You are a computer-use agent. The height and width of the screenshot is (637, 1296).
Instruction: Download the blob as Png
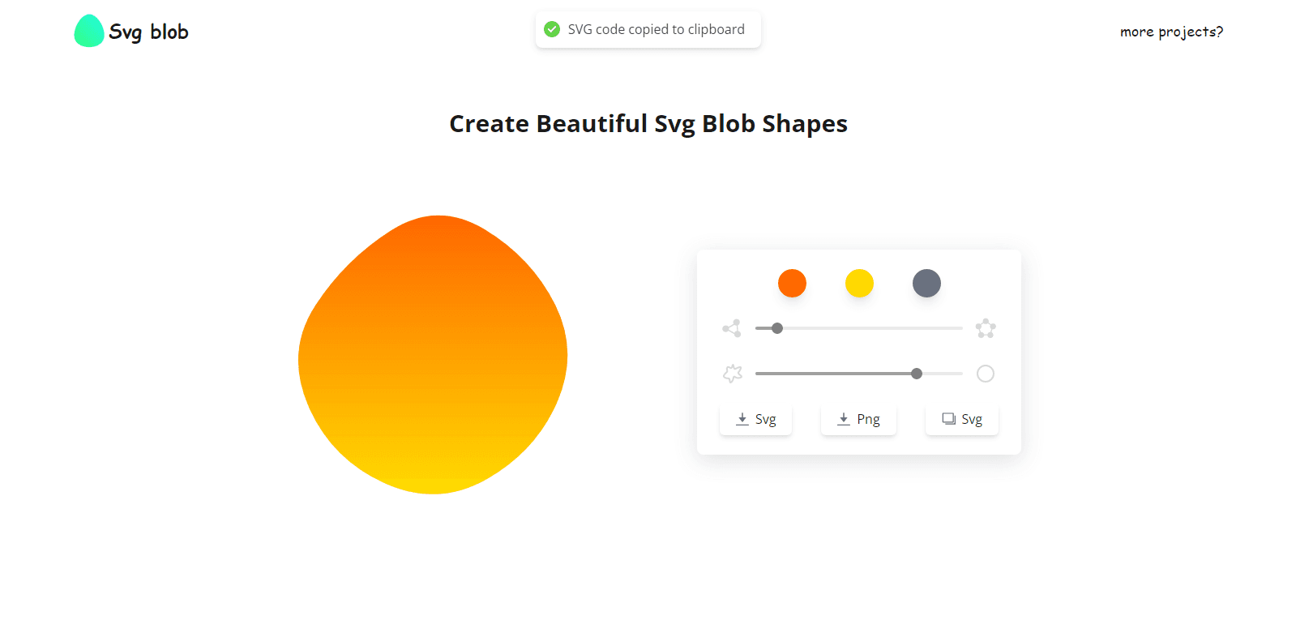coord(858,420)
